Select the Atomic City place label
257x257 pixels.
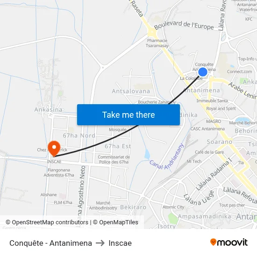coord(173,207)
